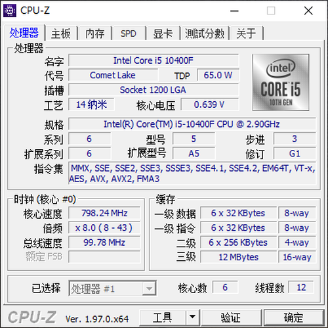
Task: Switch to the 内存 tab
Action: point(95,34)
